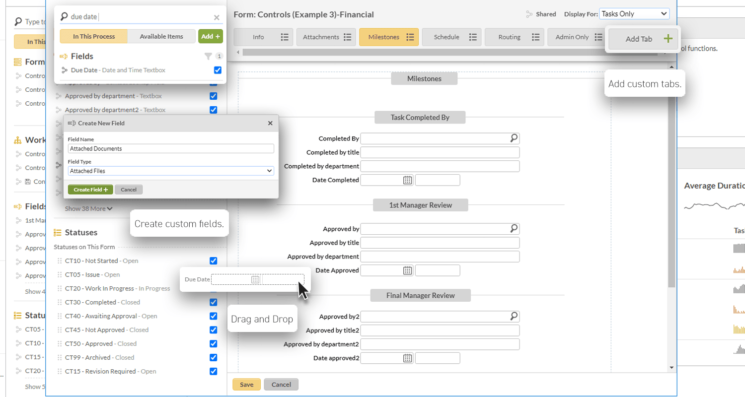Screen dimensions: 745x397
Task: Click the green plus on Add Tab
Action: tap(668, 39)
